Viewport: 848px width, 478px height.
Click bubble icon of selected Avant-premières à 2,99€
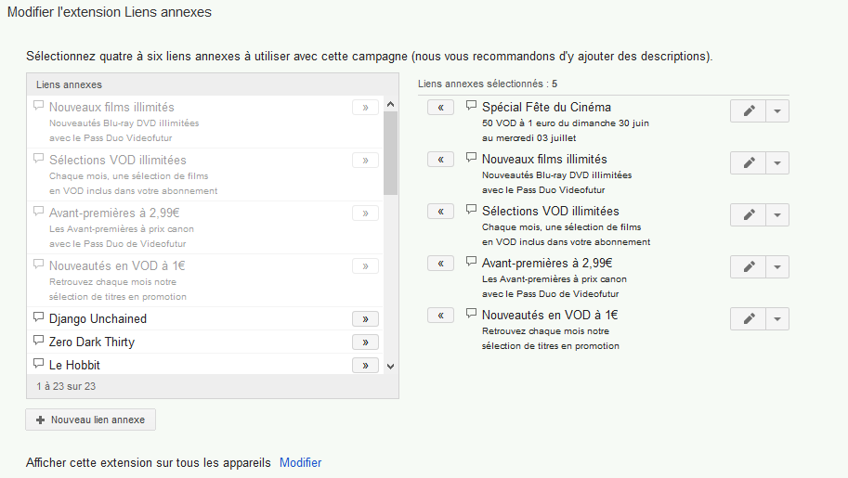tap(471, 261)
